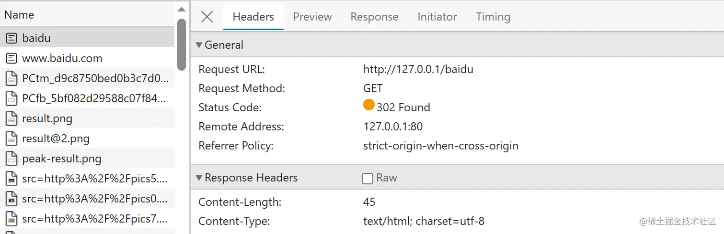Click the document icon beside www.baidu.com
Image resolution: width=724 pixels, height=234 pixels.
(x=11, y=58)
